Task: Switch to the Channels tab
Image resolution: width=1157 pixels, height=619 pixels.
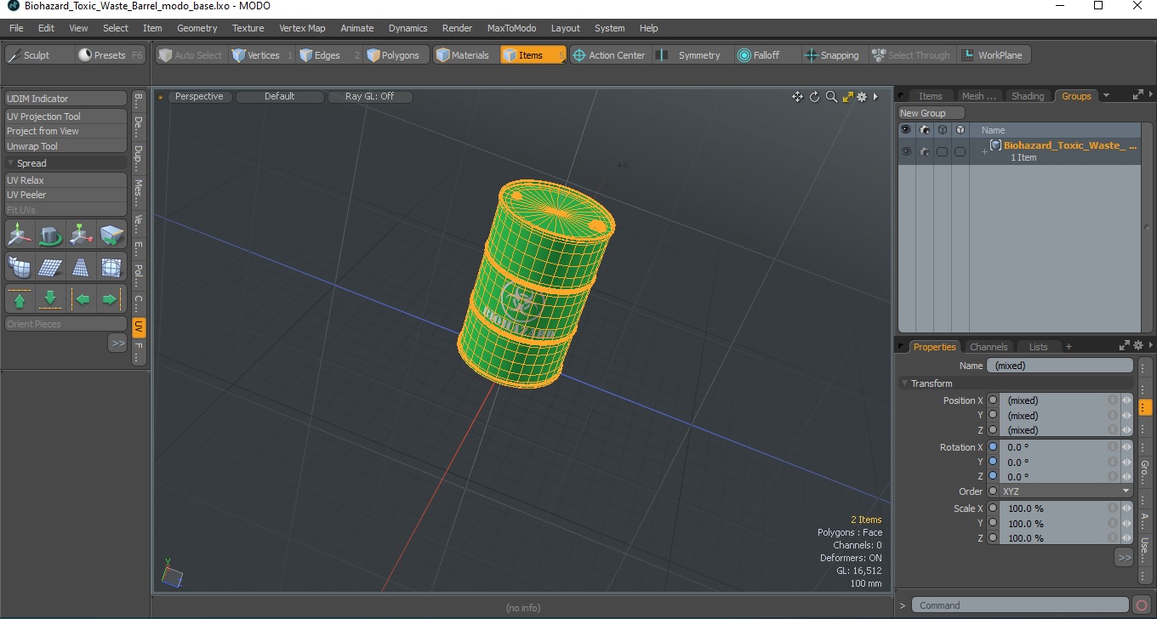Action: (x=989, y=347)
